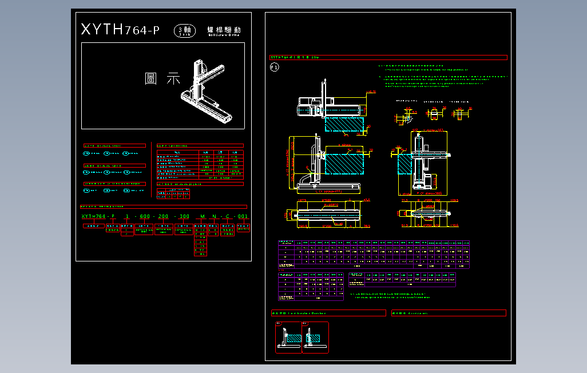The height and width of the screenshot is (373, 587).
Task: Click the L (X stroke+411) dimension label
Action: pos(328,192)
